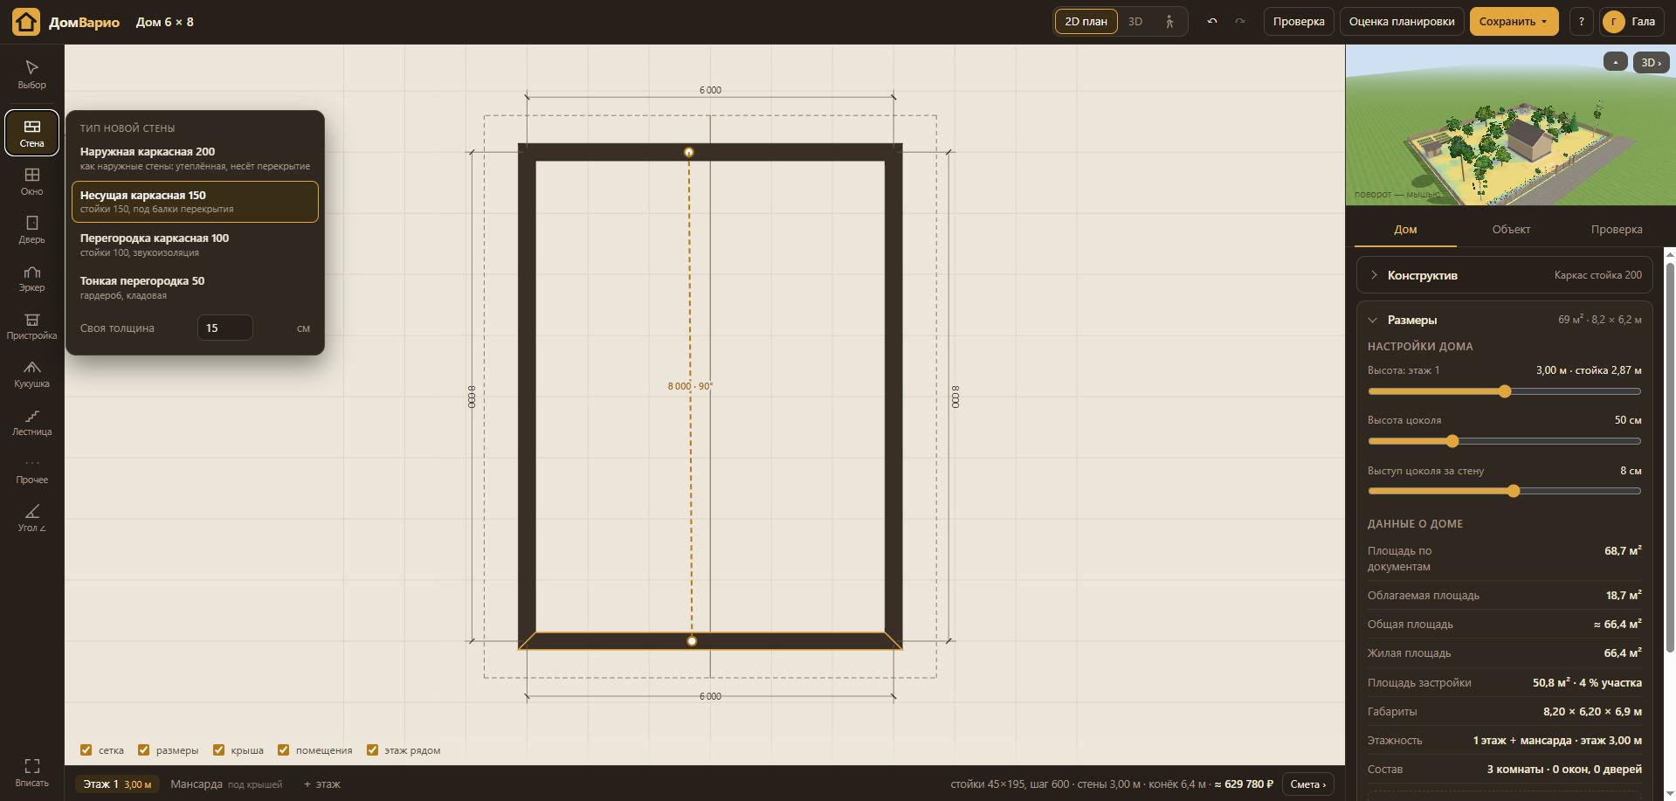The height and width of the screenshot is (801, 1676).
Task: Add a floor with + этаж
Action: (322, 784)
